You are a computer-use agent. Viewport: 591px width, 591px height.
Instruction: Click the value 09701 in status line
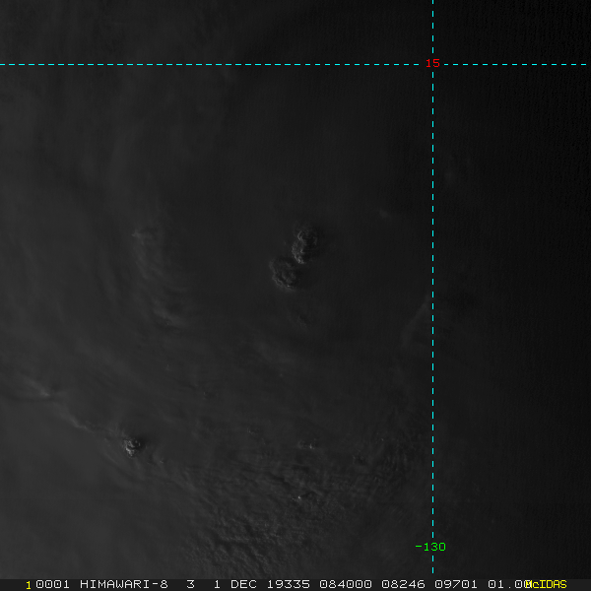[456, 584]
